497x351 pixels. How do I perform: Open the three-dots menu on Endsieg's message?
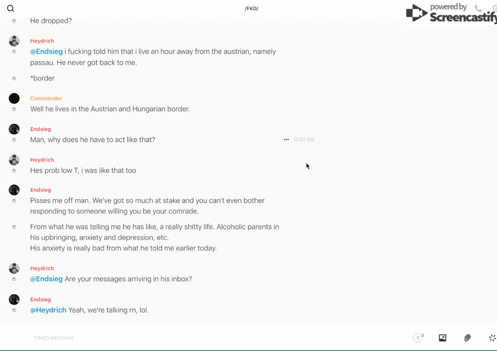286,139
